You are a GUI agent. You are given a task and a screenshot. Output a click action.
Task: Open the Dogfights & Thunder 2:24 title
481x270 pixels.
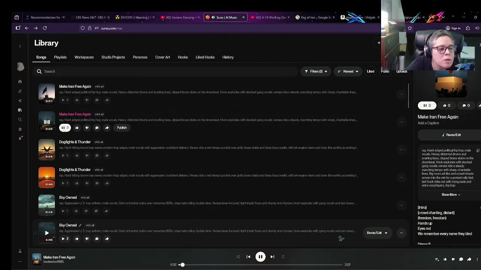[75, 142]
